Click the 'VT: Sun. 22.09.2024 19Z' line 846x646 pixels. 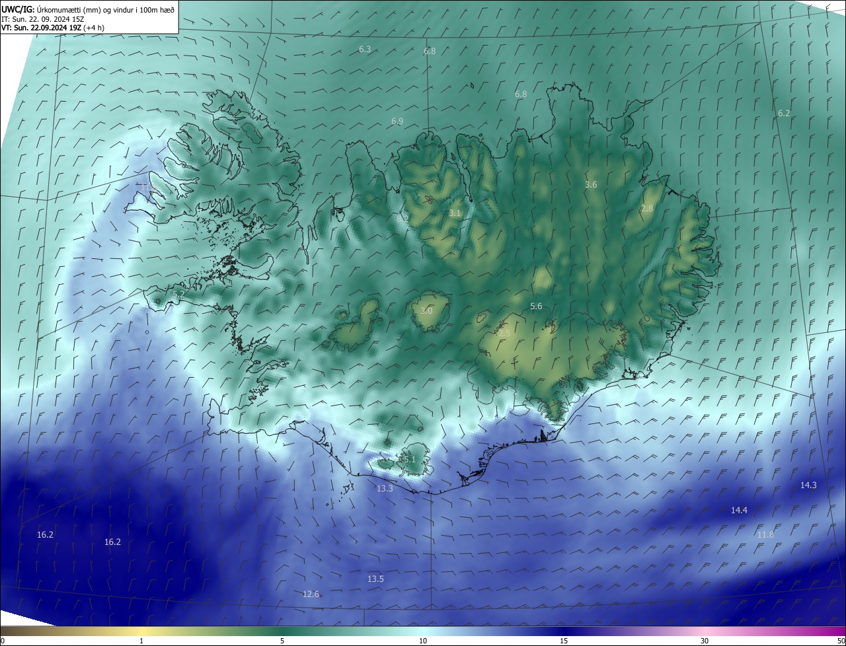42,28
